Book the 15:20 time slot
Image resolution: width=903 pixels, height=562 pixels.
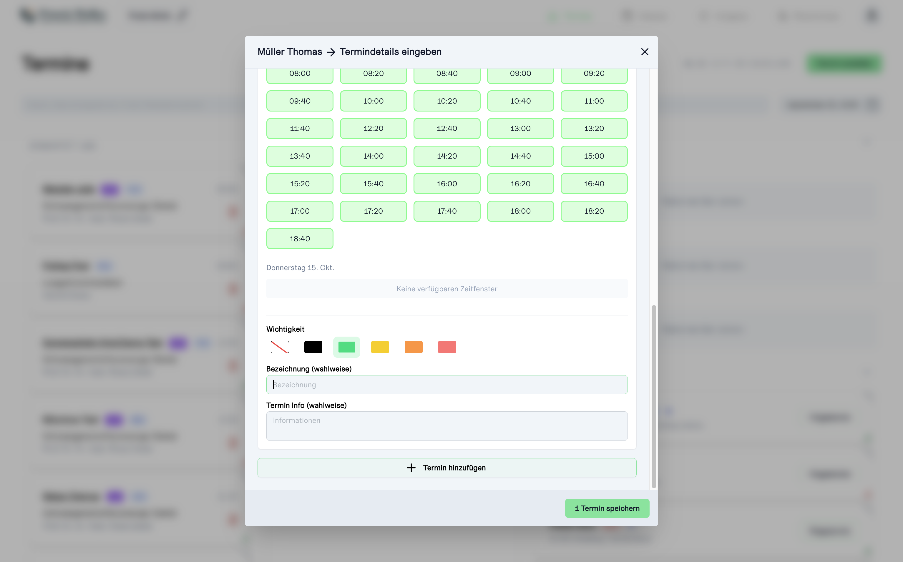coord(300,184)
